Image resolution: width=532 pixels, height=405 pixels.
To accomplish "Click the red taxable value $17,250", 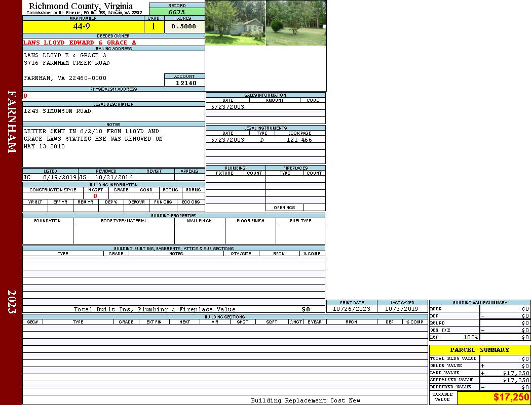I will coord(511,397).
